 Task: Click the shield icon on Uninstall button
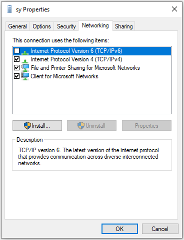click(x=81, y=126)
